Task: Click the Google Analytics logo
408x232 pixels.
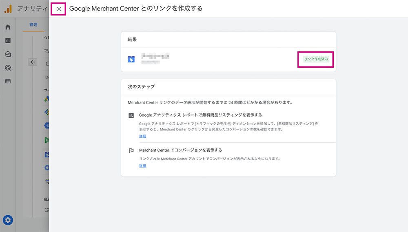Action: pyautogui.click(x=8, y=9)
